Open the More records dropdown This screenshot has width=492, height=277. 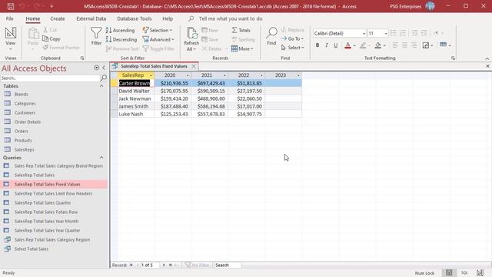242,48
